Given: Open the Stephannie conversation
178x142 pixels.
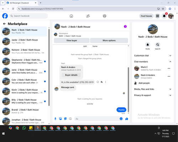Looking at the screenshot, I should coord(24,61).
